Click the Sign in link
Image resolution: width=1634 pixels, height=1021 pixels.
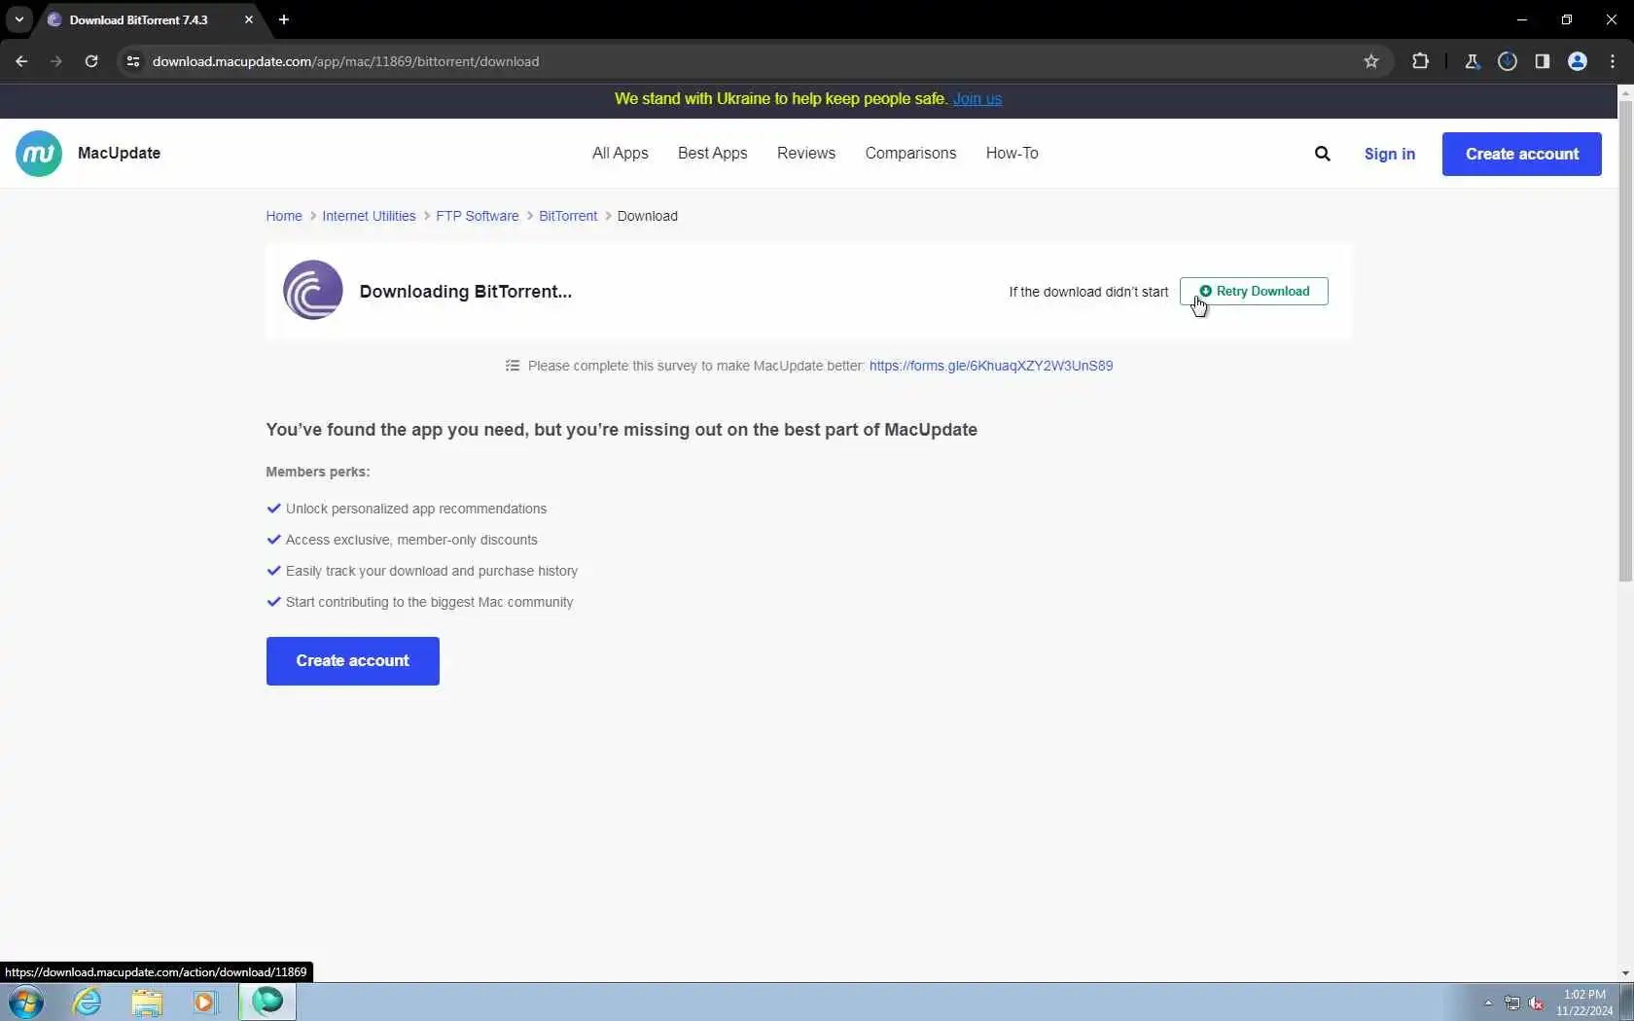tap(1389, 154)
